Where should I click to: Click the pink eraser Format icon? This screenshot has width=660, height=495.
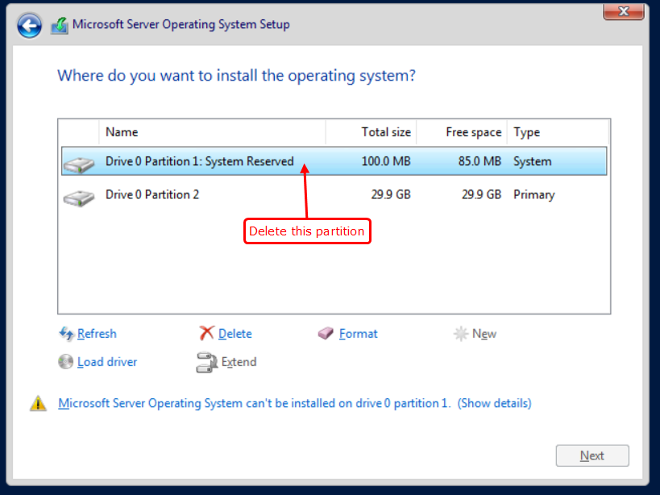coord(326,334)
